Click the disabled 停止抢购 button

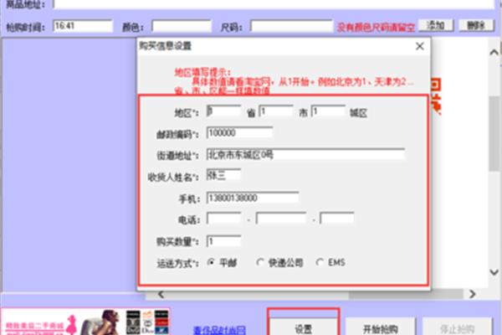(x=457, y=327)
